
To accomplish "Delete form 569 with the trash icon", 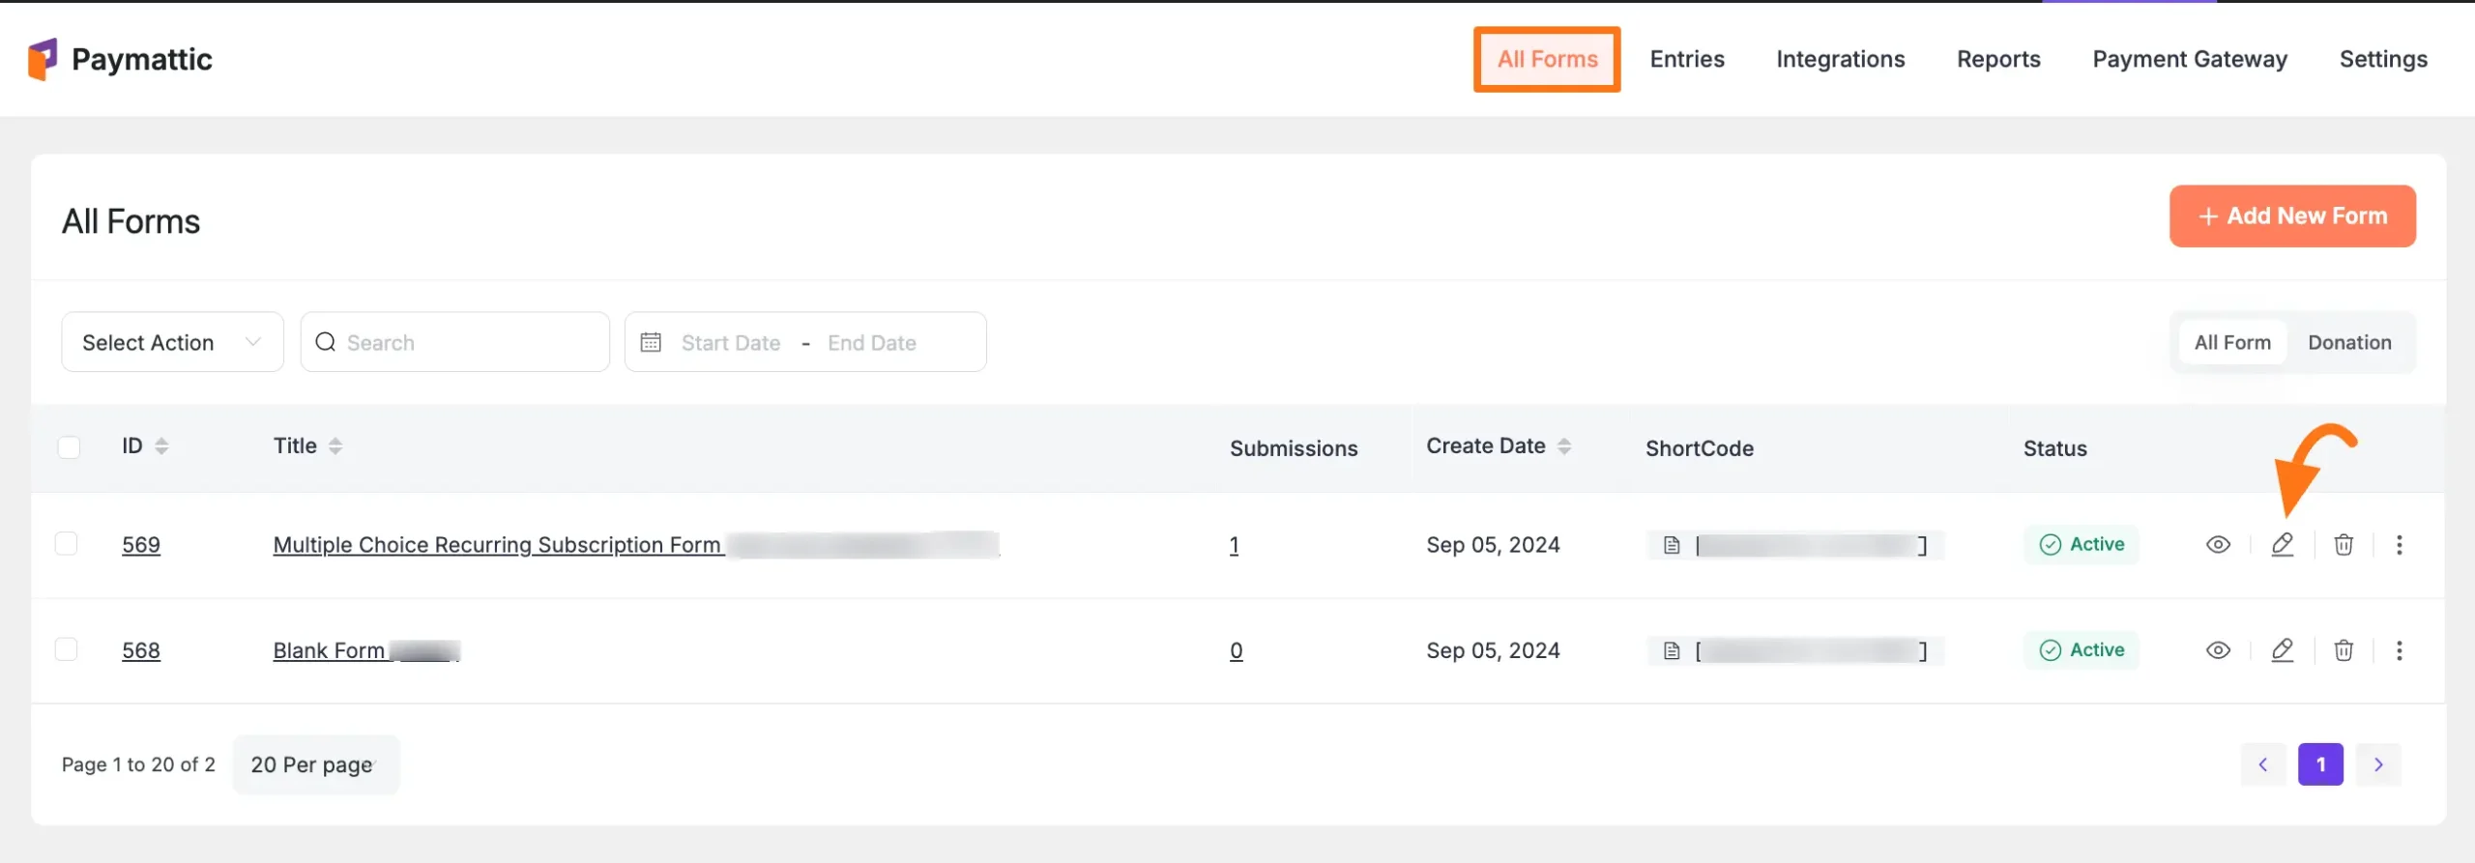I will click(2344, 545).
